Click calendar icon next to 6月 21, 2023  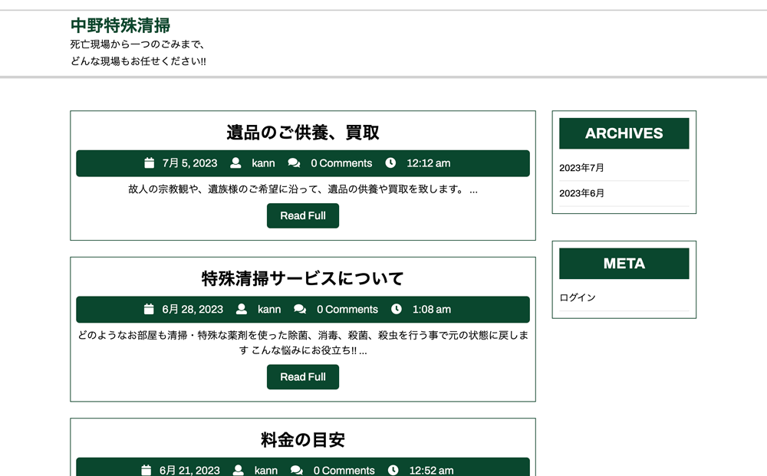tap(146, 470)
